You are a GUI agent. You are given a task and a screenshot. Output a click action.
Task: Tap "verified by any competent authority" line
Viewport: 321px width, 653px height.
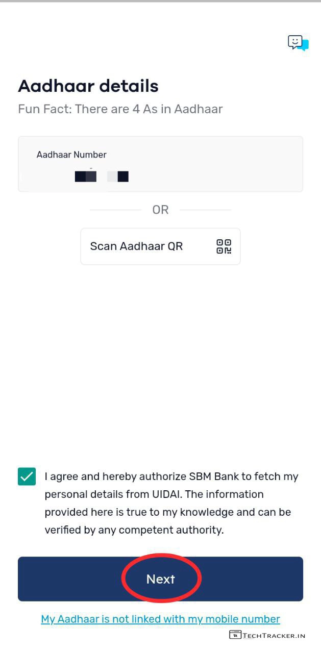134,530
